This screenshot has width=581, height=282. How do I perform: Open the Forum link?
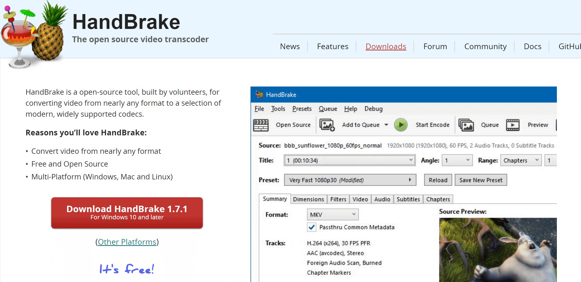tap(435, 46)
